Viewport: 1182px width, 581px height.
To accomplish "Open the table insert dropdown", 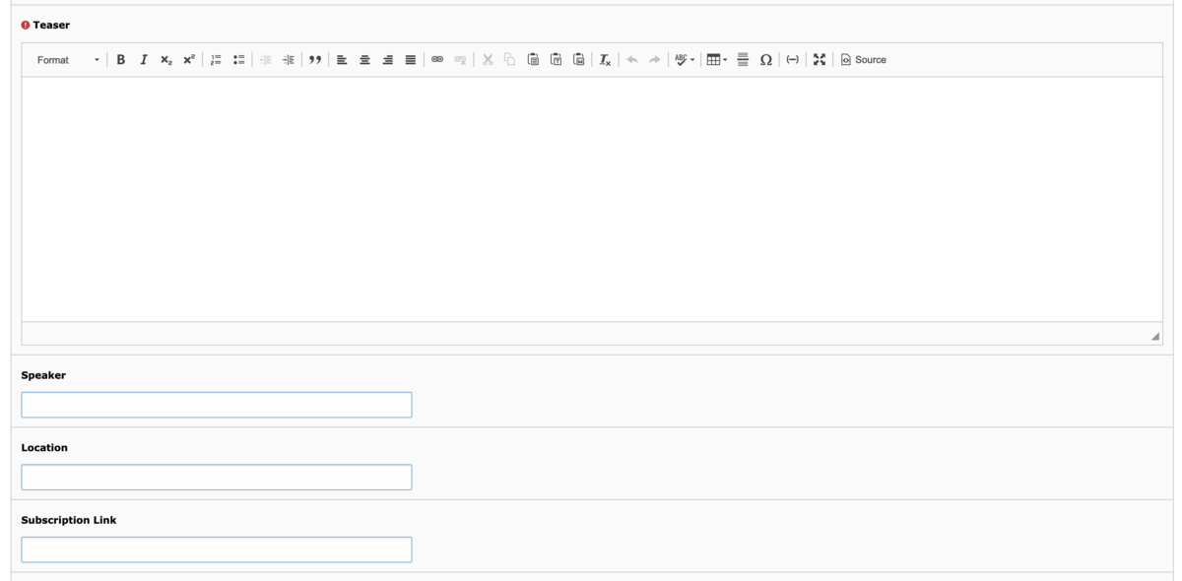I will (x=717, y=60).
